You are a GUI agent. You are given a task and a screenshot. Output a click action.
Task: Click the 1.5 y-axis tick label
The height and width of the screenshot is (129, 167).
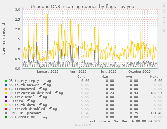[x=18, y=39]
